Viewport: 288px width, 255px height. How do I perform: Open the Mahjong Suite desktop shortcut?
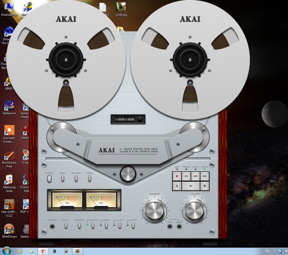click(x=9, y=183)
